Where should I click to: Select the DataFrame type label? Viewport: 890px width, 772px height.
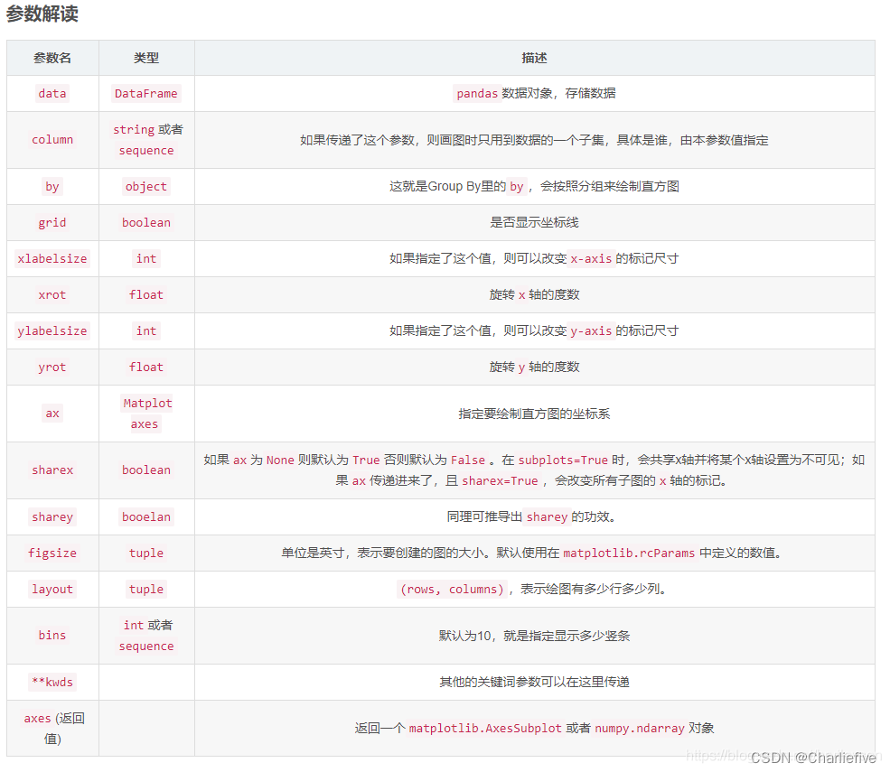(x=145, y=93)
